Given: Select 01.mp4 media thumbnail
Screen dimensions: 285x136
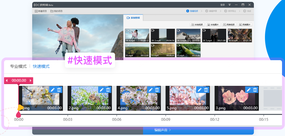Looking at the screenshot, I should 188,50.
